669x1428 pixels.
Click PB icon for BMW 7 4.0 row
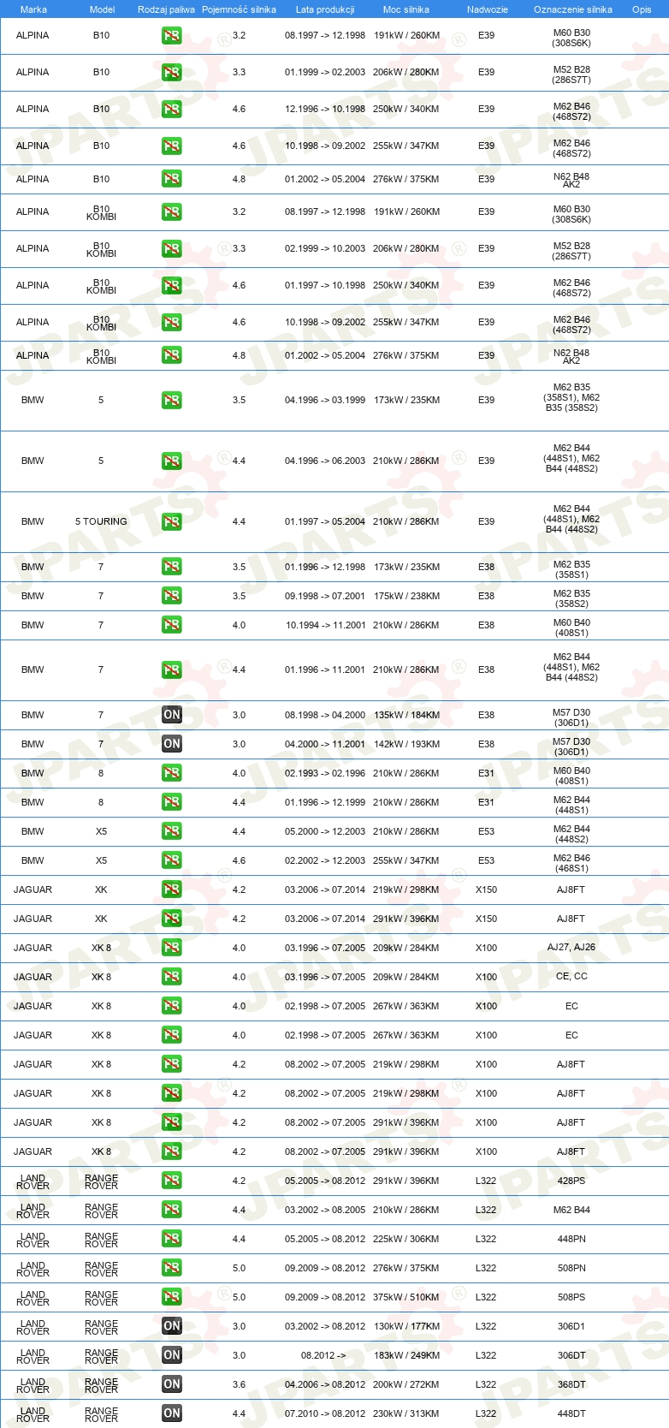[172, 625]
